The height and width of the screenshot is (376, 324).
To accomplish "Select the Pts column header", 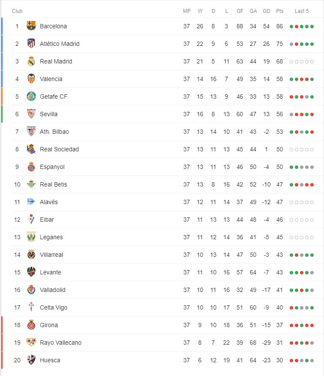I will click(x=280, y=11).
